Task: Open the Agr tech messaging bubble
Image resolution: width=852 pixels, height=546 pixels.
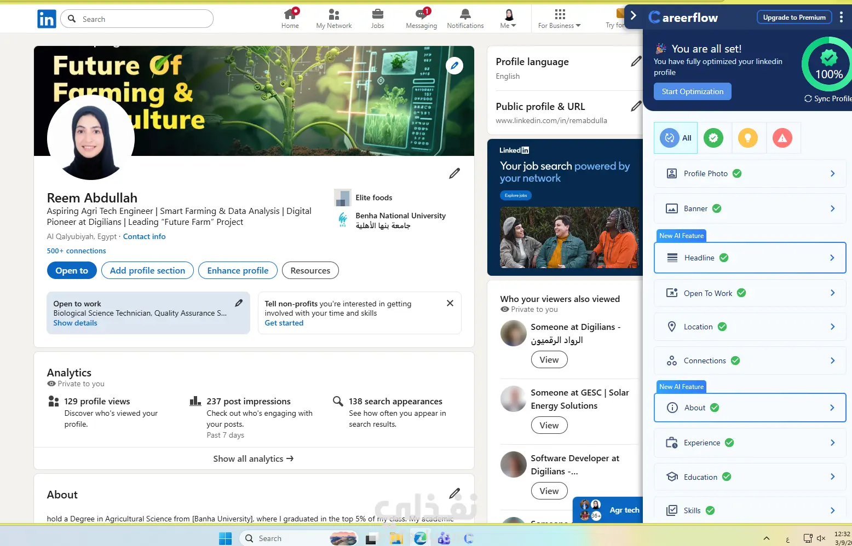Action: coord(608,510)
